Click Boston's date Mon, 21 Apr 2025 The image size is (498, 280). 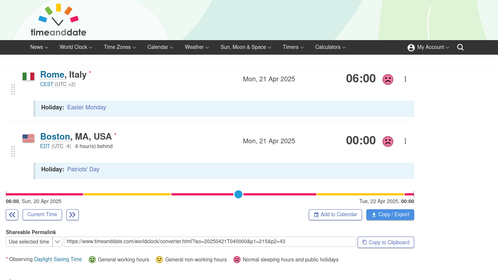(269, 141)
